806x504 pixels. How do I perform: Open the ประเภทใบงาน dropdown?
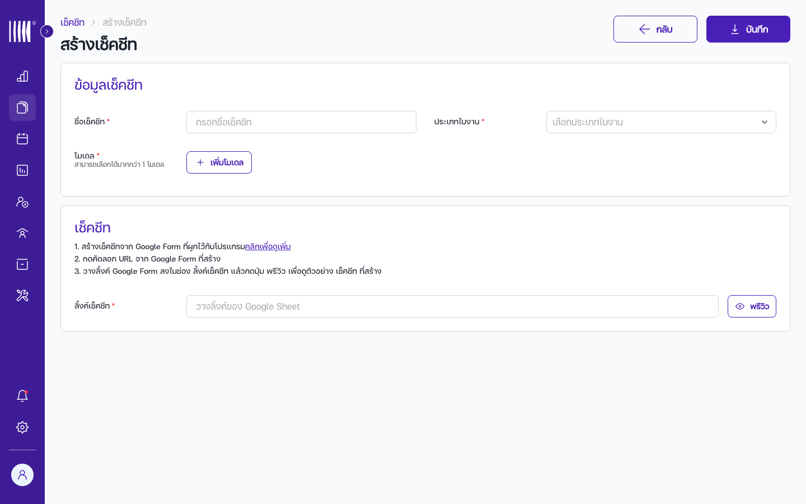pos(661,122)
